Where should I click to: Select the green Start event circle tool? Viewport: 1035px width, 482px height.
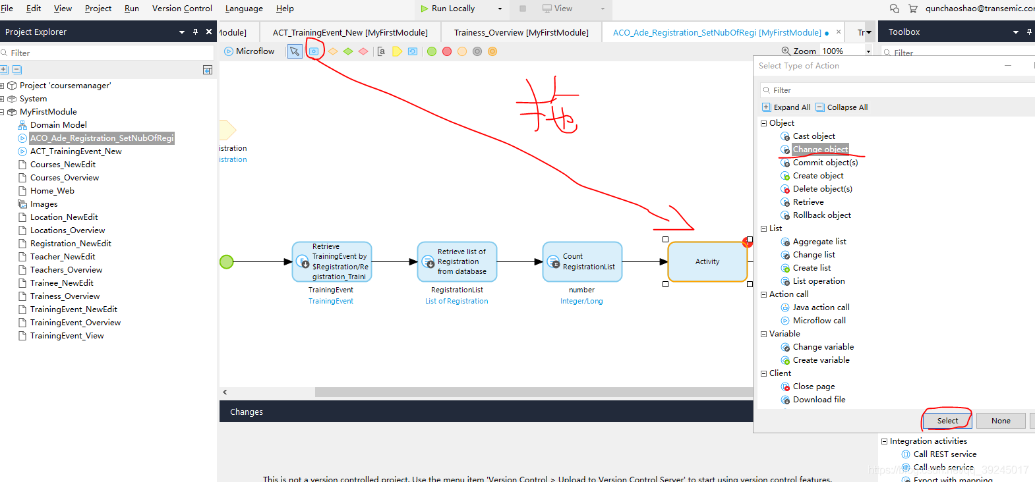(x=432, y=51)
